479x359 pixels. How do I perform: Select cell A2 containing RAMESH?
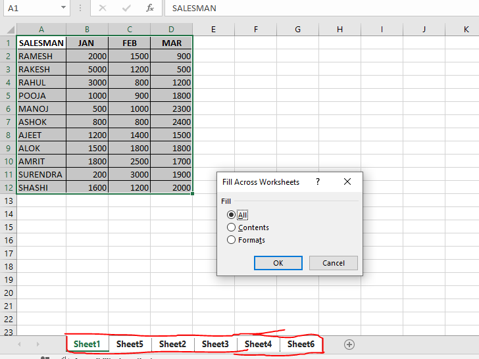click(41, 56)
